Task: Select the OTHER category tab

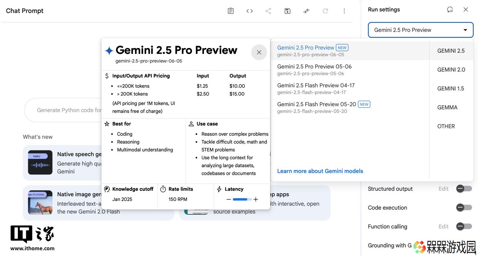Action: click(x=451, y=126)
